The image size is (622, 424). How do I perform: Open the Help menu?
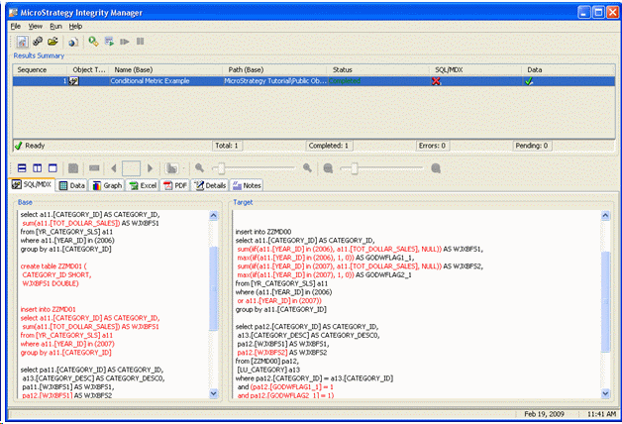[x=75, y=26]
